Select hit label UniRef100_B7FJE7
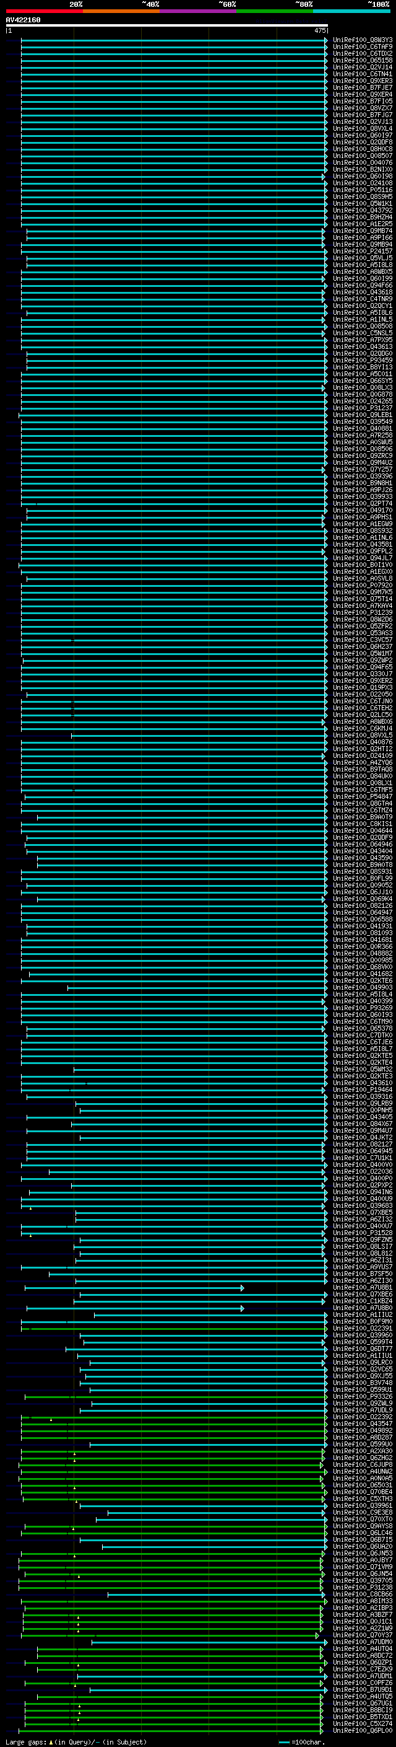The image size is (396, 1747). (363, 87)
